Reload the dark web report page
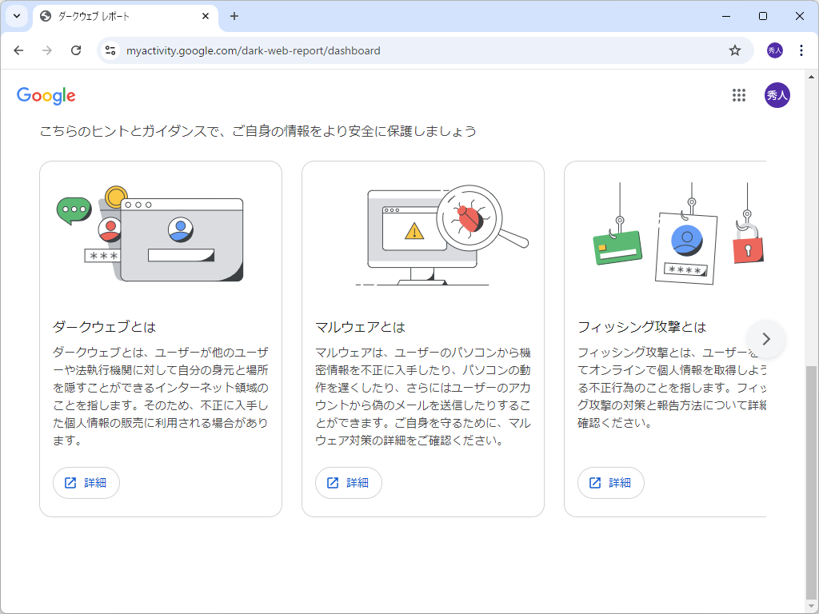The image size is (819, 614). (76, 50)
